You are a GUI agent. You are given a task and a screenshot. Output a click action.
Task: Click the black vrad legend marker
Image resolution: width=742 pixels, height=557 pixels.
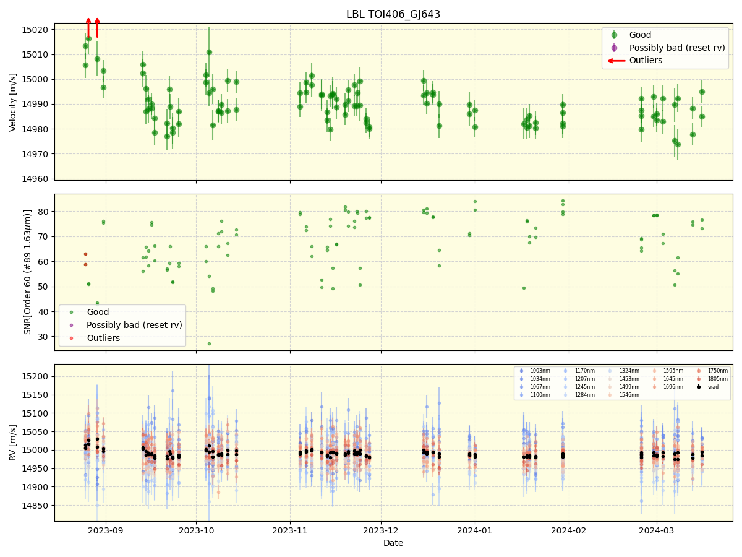pyautogui.click(x=699, y=387)
